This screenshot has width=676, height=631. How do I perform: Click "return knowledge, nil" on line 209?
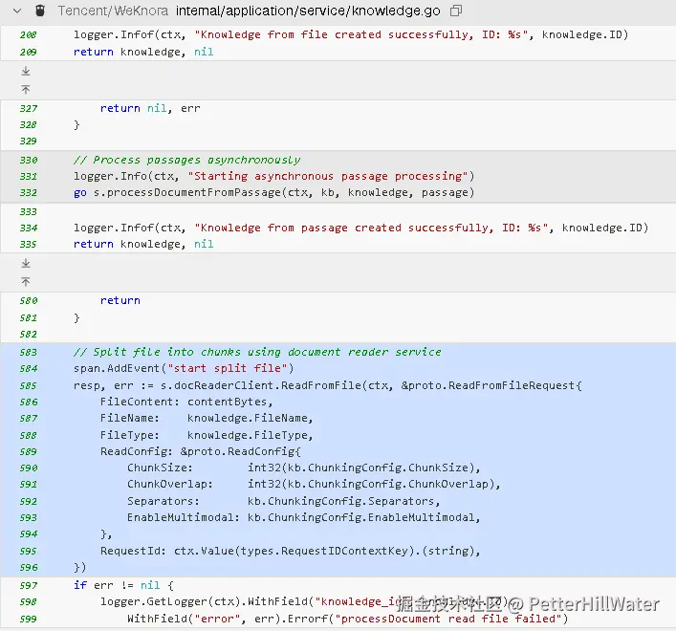click(143, 53)
